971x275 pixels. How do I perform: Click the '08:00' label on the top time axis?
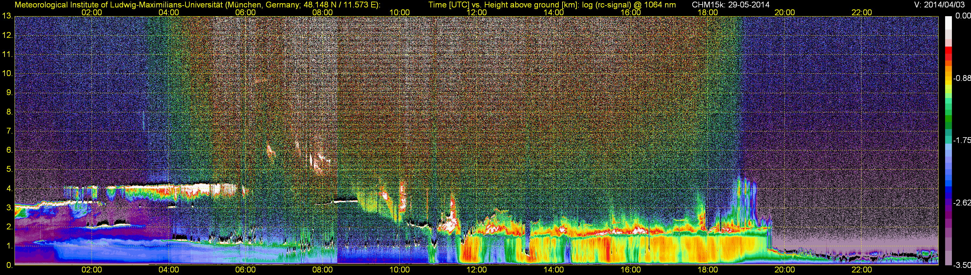(323, 12)
